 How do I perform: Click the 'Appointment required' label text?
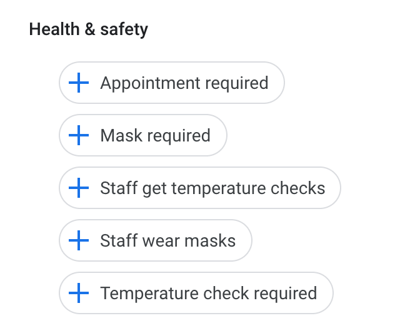coord(184,83)
